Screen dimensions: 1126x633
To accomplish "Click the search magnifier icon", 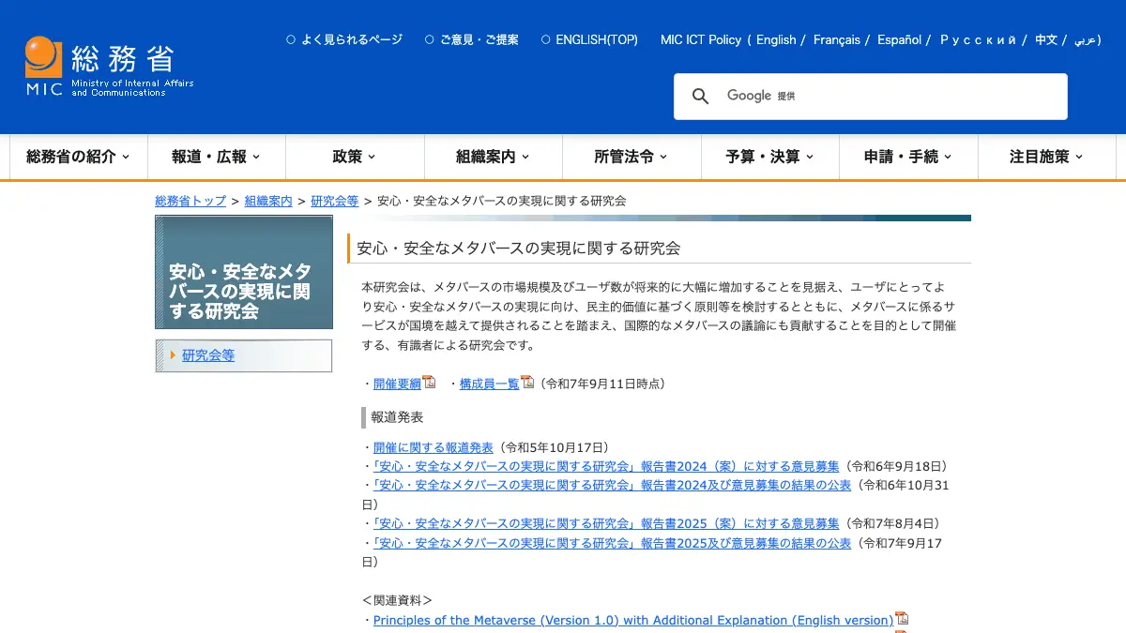I will [701, 96].
